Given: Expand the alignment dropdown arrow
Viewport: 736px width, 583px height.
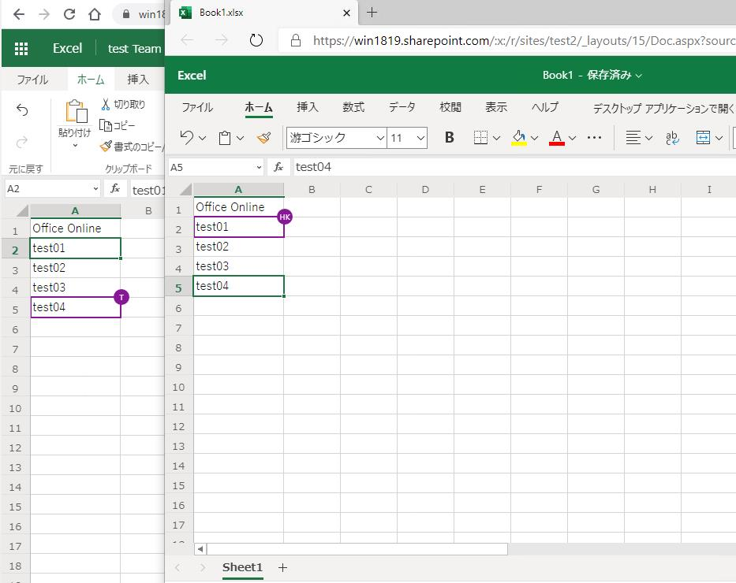Looking at the screenshot, I should (x=648, y=138).
